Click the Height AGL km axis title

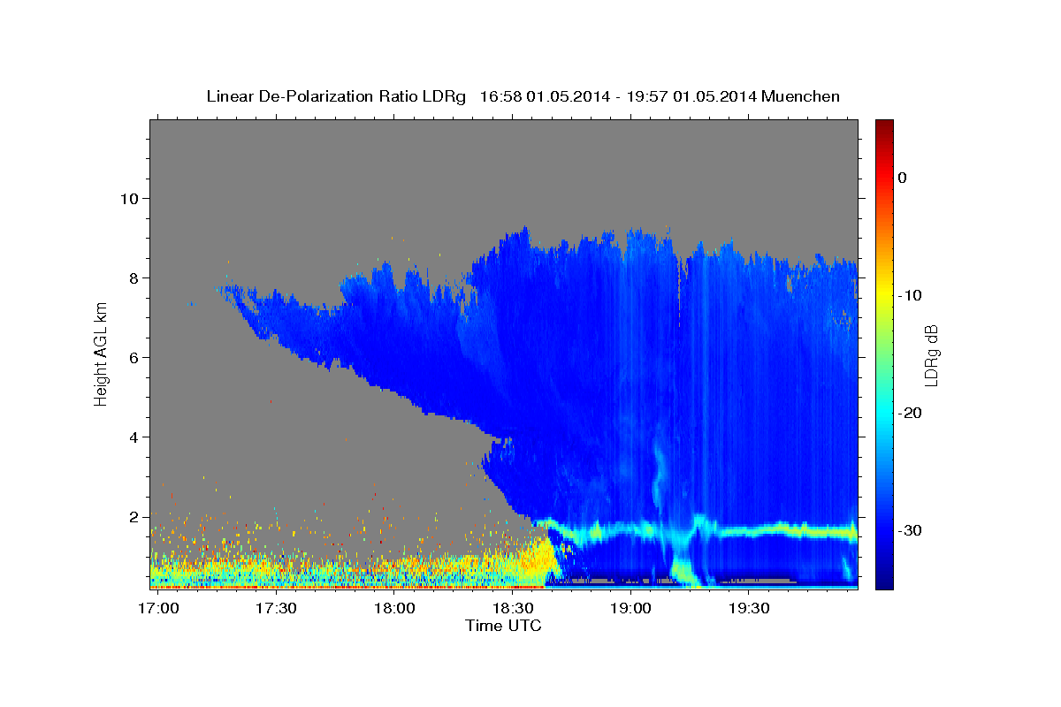click(101, 353)
